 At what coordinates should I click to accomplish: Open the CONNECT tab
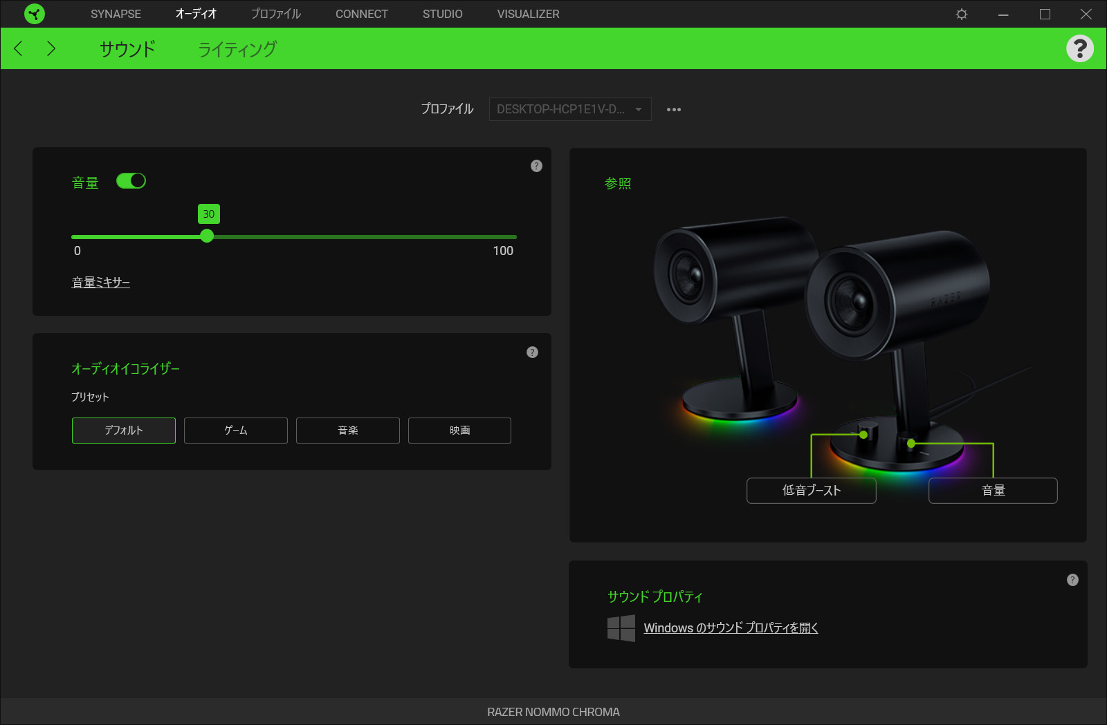[x=362, y=14]
